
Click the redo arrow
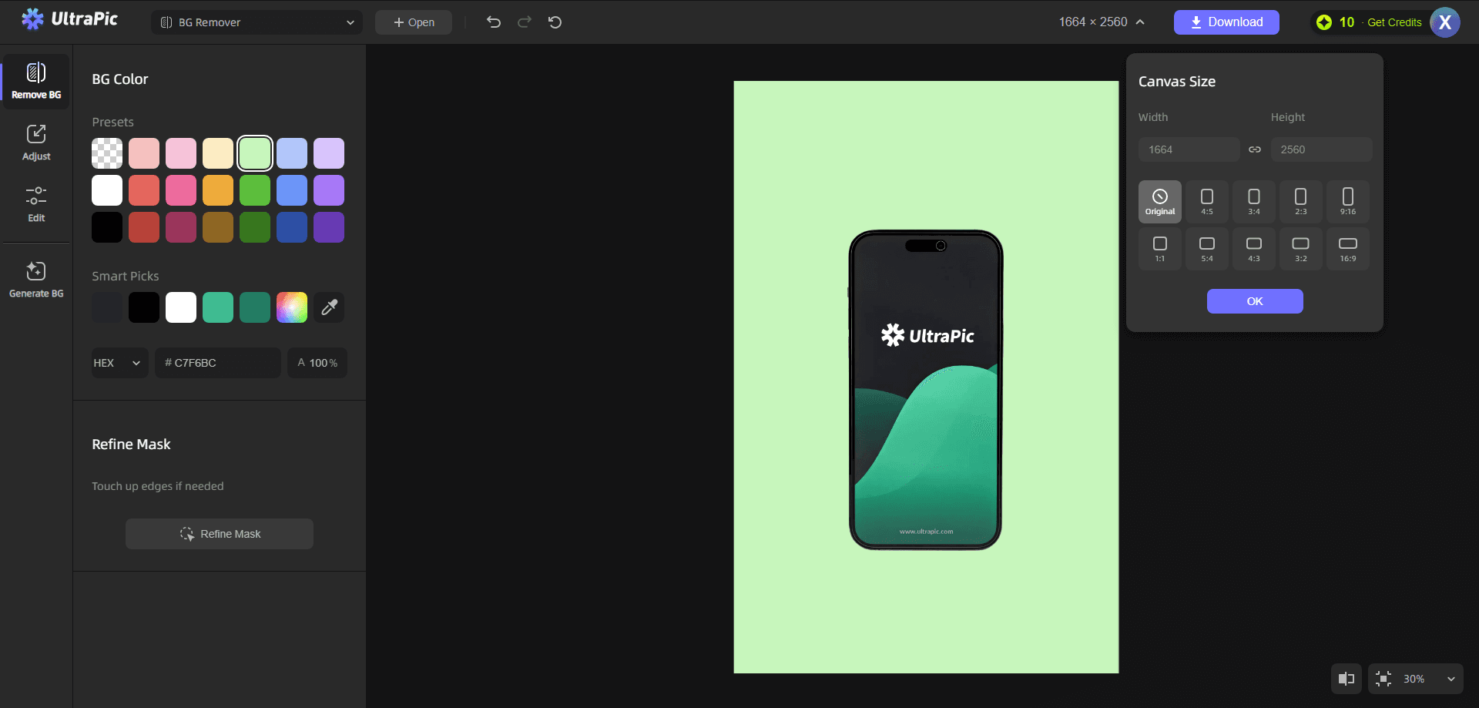point(525,22)
